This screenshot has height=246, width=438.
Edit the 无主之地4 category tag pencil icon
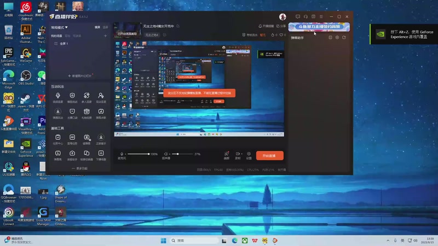(165, 35)
